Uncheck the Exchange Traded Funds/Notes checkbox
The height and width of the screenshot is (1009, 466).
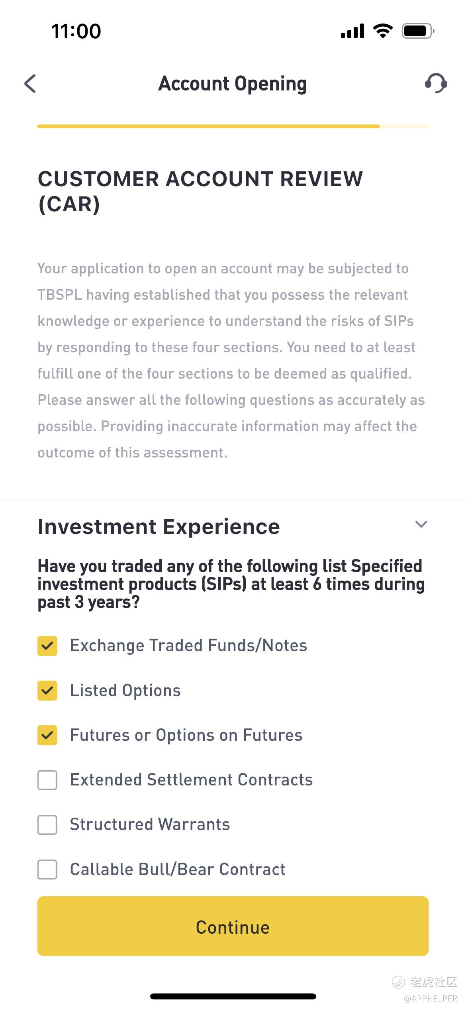tap(47, 646)
